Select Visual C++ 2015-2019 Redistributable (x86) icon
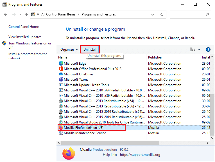Screen dimensions: 215x162 pyautogui.click(x=61, y=117)
